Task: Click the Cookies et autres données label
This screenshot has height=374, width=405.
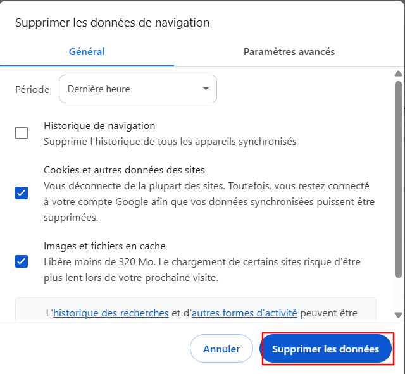Action: (x=124, y=170)
